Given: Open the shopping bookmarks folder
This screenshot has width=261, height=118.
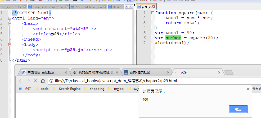Looking at the screenshot, I should point(94,89).
